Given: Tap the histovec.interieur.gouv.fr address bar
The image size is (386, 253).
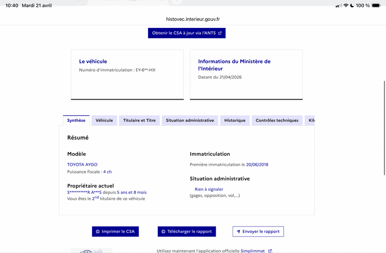Looking at the screenshot, I should click(x=193, y=19).
